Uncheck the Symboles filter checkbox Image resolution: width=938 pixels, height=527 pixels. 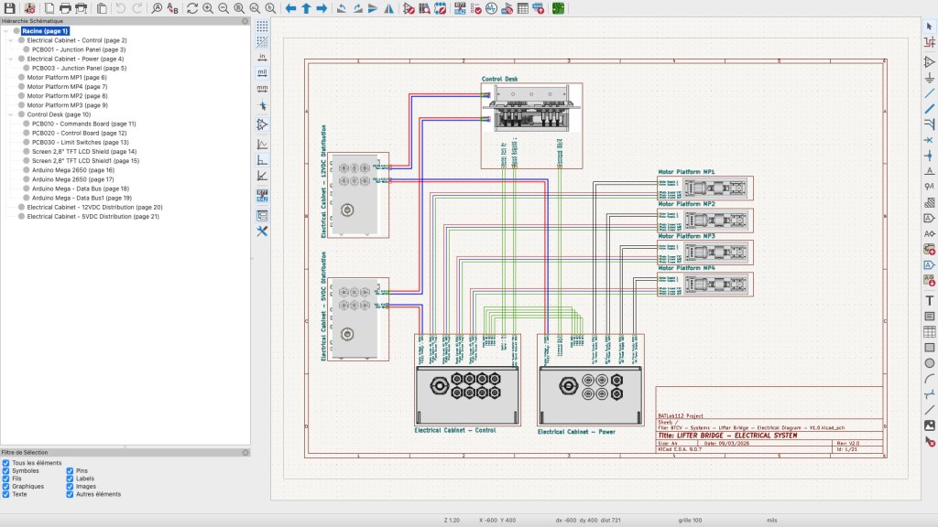coord(7,471)
